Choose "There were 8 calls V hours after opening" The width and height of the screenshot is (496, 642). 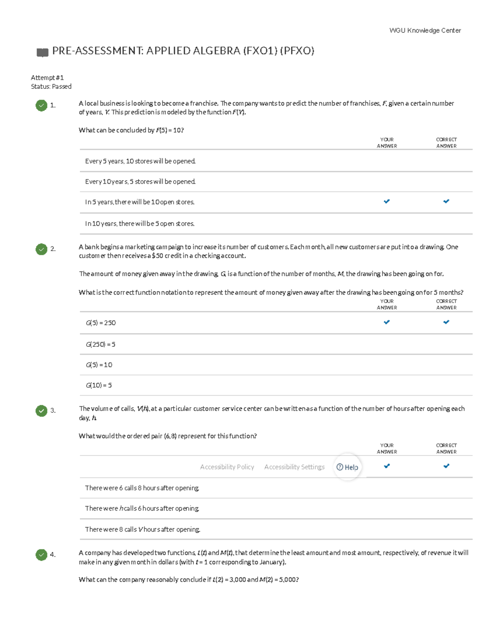pos(143,530)
